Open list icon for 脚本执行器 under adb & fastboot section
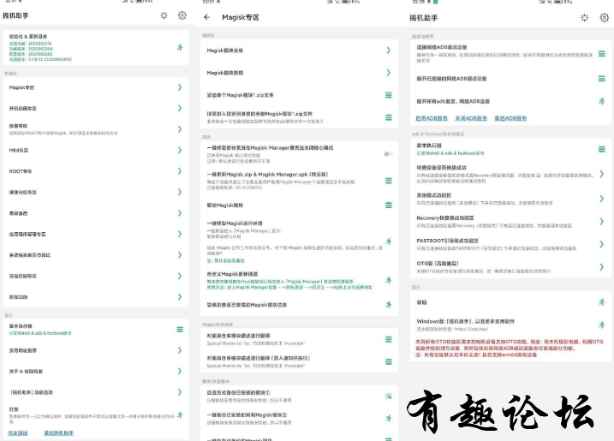Viewport: 614px width, 441px height. tap(602, 149)
